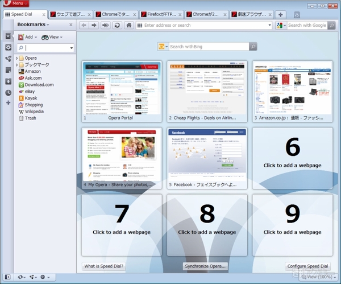Open the Unite panel icon in sidebar
The width and height of the screenshot is (341, 284).
tap(9, 59)
